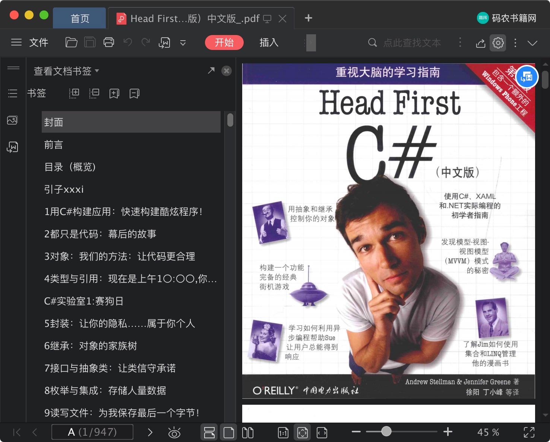Image resolution: width=550 pixels, height=442 pixels.
Task: Open the quick access toolbar dropdown
Action: pyautogui.click(x=183, y=43)
